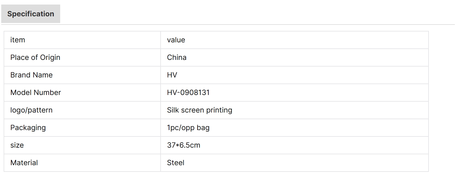Click the logo/pattern label
460x180 pixels.
[x=31, y=110]
